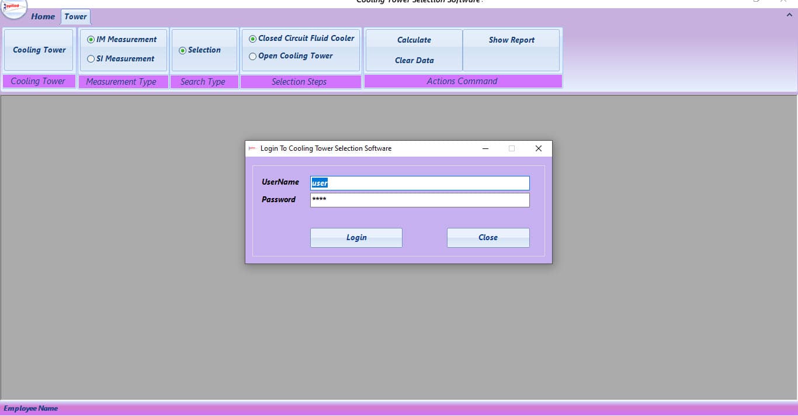The height and width of the screenshot is (416, 798).
Task: Select IM Measurement radio button
Action: [x=122, y=40]
